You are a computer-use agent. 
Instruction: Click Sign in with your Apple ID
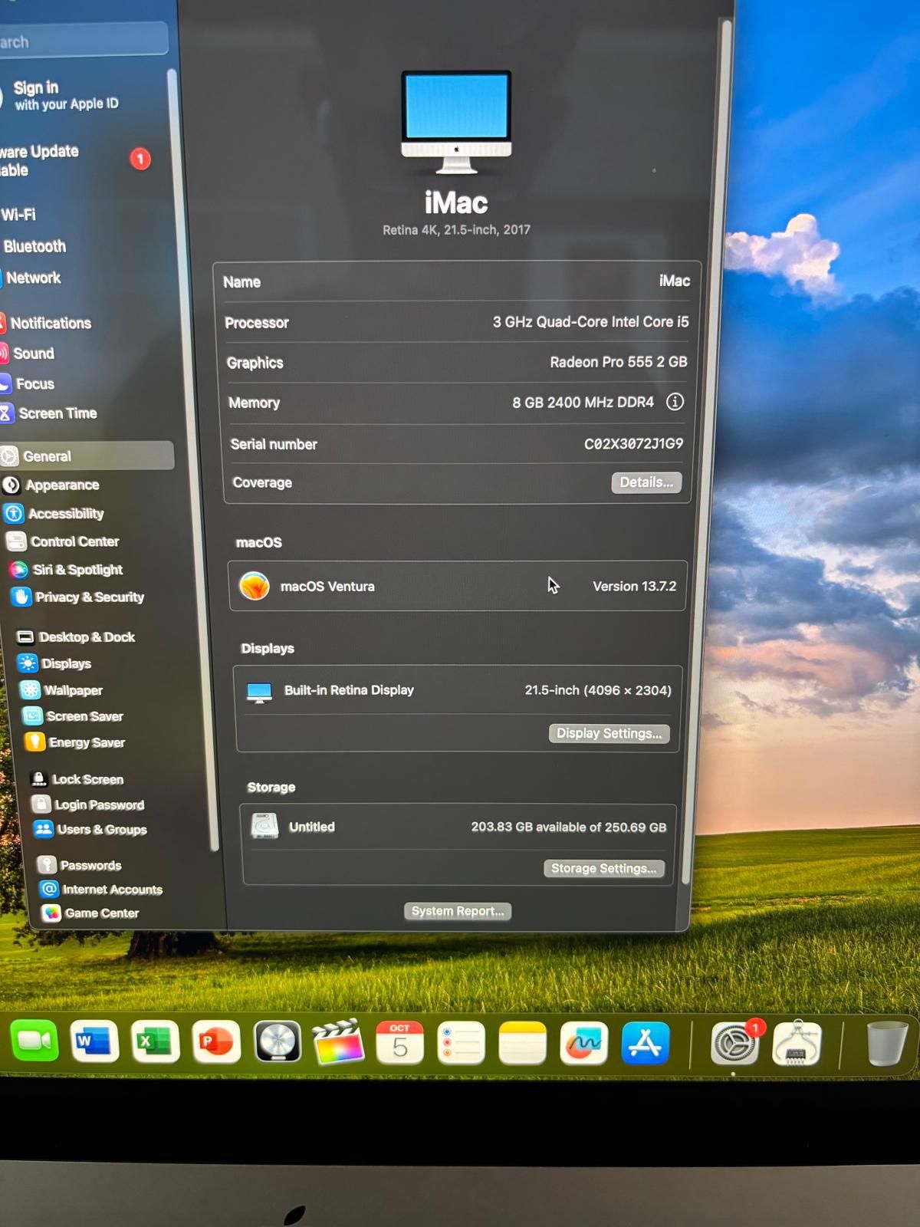point(61,95)
